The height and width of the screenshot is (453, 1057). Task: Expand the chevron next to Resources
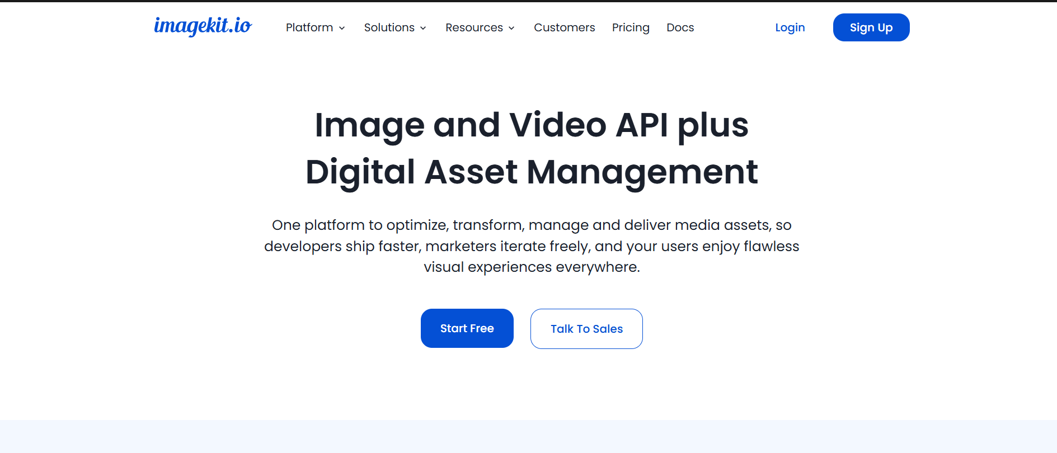(x=511, y=28)
